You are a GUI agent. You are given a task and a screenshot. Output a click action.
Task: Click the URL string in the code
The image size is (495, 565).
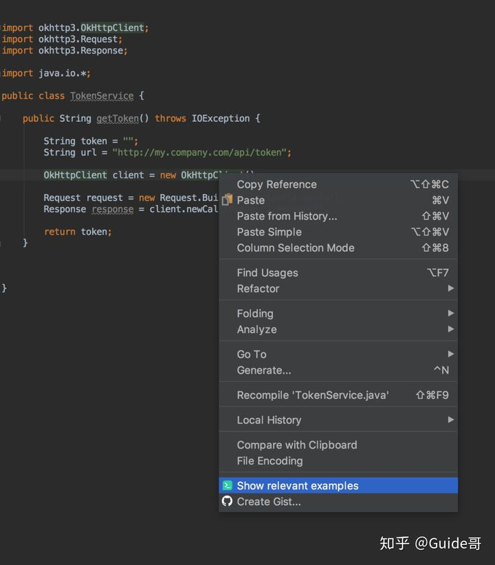(201, 153)
